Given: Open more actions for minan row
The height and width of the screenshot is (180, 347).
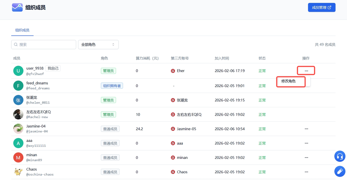Looking at the screenshot, I should point(306,158).
